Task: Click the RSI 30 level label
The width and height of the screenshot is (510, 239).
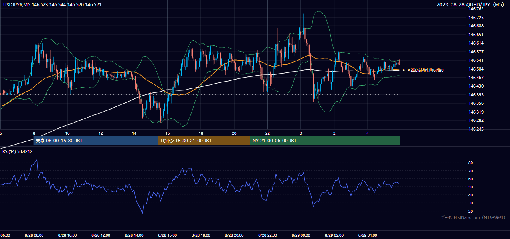Action: click(x=470, y=203)
